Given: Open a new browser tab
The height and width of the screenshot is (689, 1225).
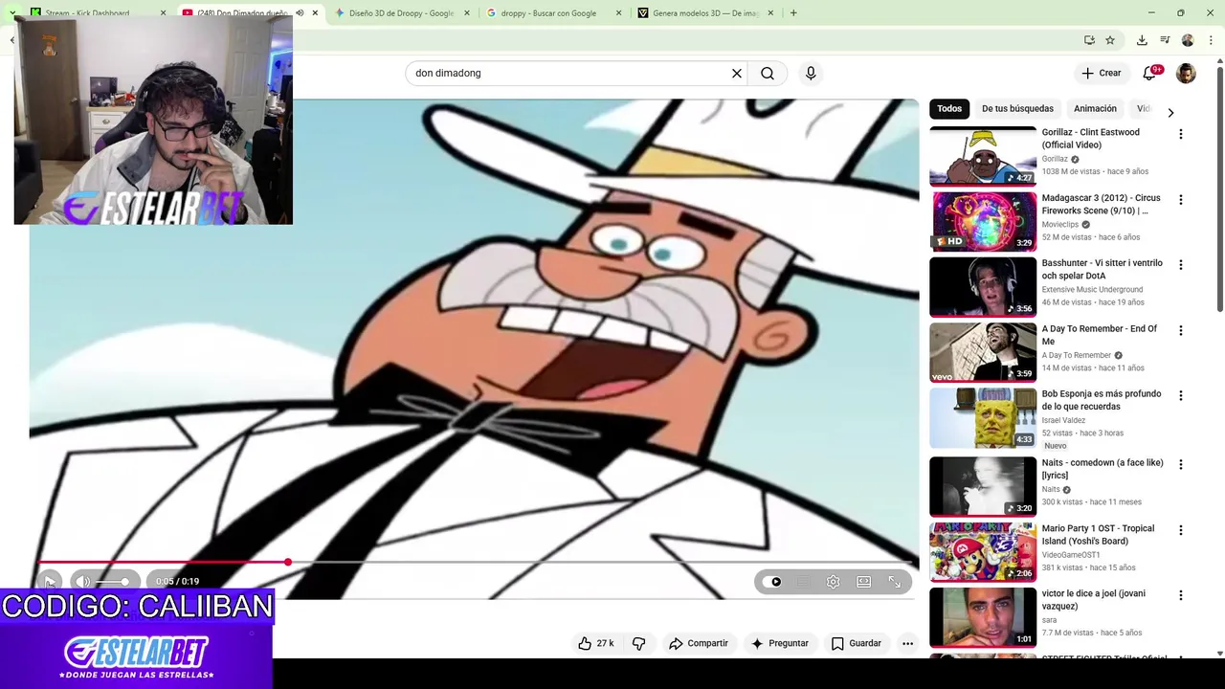Looking at the screenshot, I should pos(793,13).
